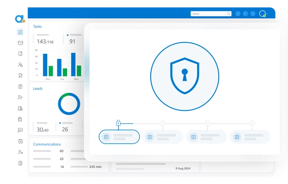Click the blue Mon bar in chart
Viewport: 288px width, 184px height.
45,65
